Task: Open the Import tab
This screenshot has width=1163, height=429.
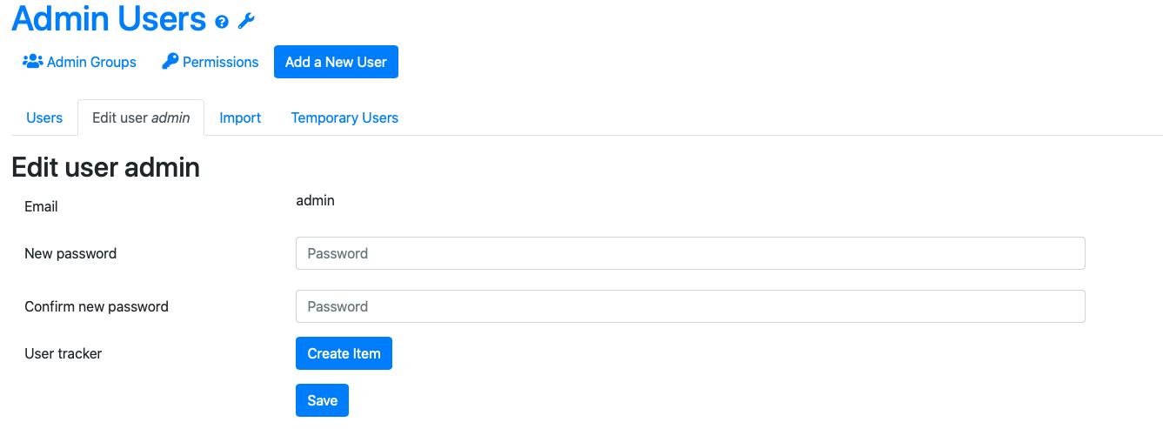Action: pyautogui.click(x=240, y=117)
